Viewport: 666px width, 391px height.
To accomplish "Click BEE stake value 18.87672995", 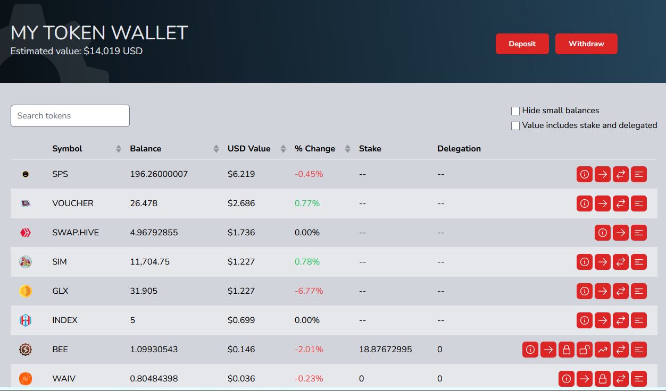I will 386,350.
